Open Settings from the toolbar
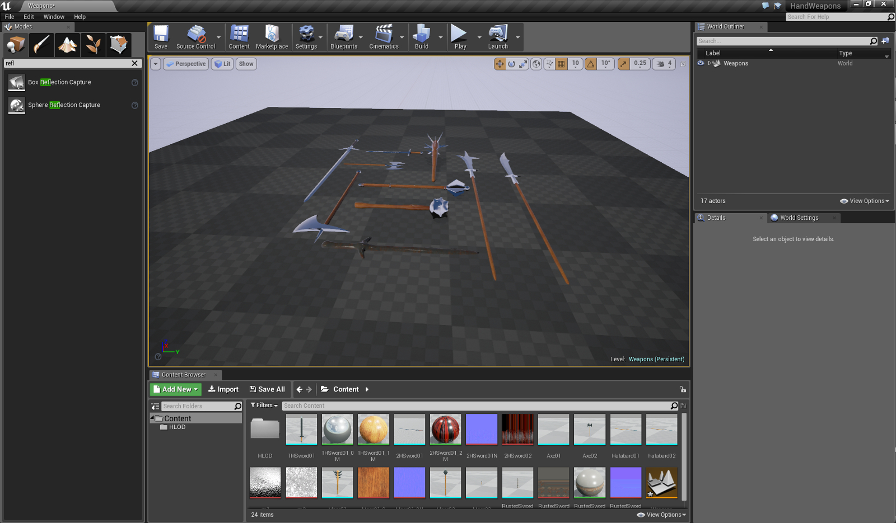This screenshot has height=523, width=896. [306, 37]
